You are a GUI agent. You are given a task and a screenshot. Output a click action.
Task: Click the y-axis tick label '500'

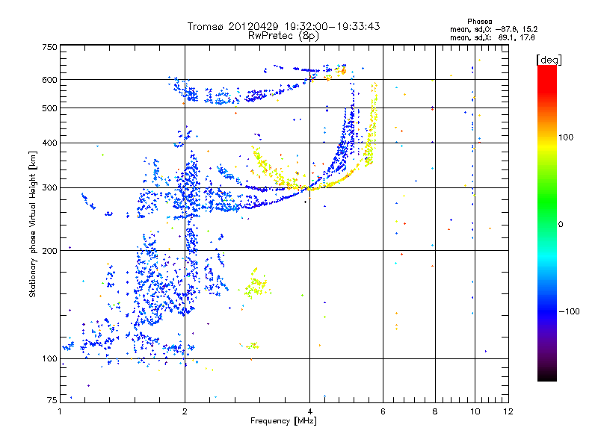click(49, 108)
